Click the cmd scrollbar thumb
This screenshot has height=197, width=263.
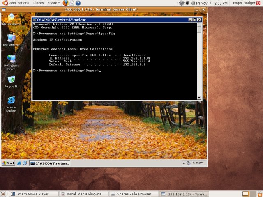199,30
